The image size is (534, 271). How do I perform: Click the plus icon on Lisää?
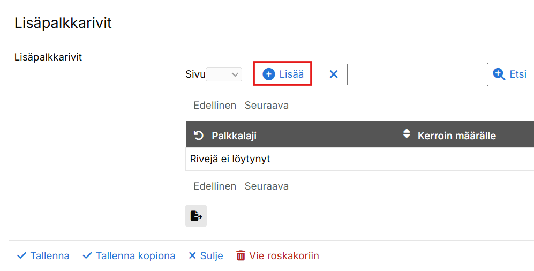click(269, 74)
